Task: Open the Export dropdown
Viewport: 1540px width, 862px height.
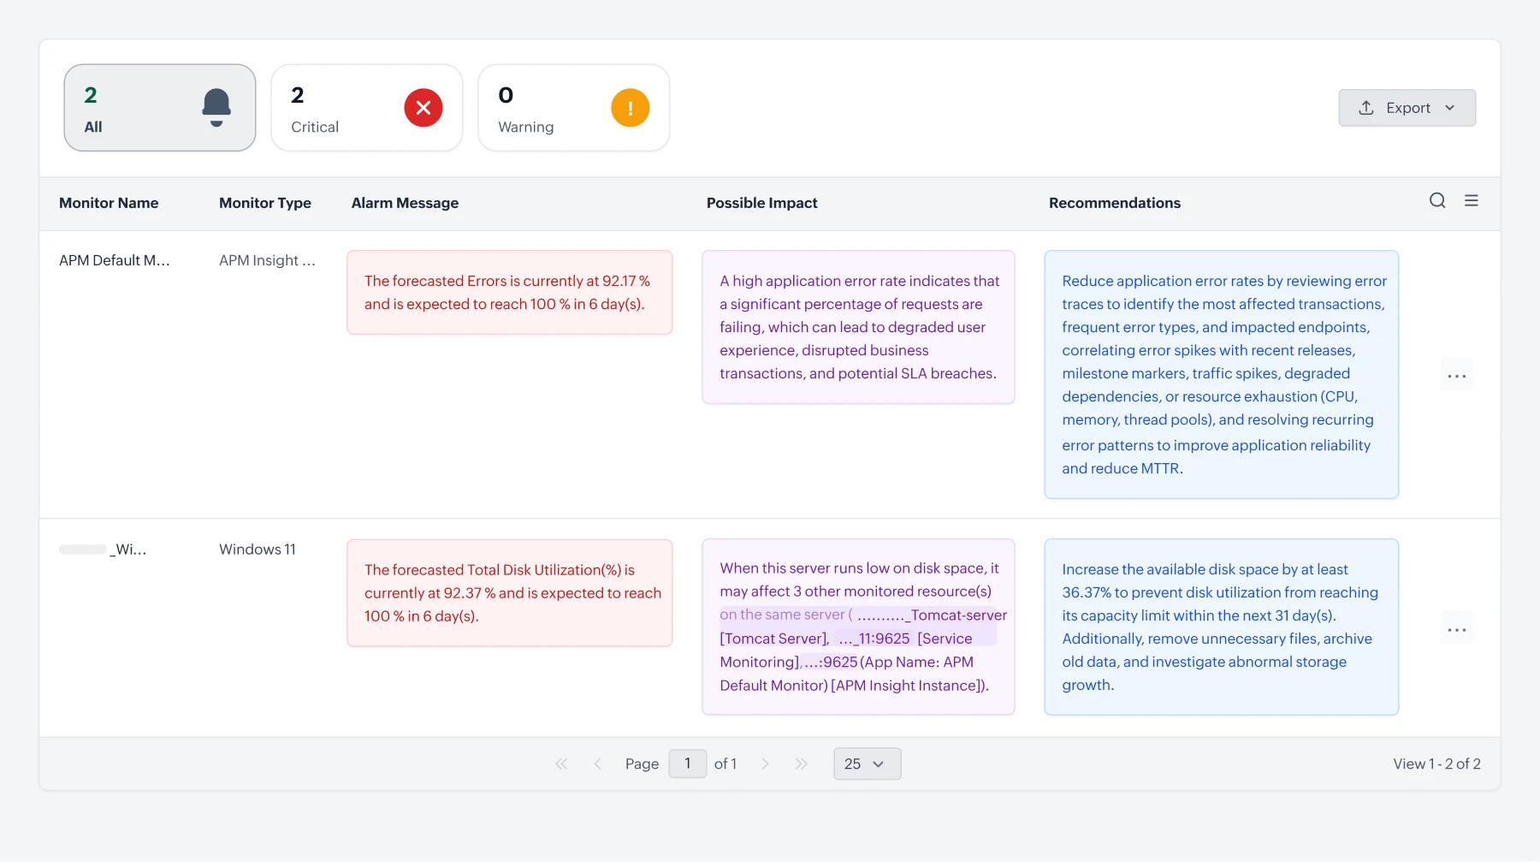Action: [1407, 108]
